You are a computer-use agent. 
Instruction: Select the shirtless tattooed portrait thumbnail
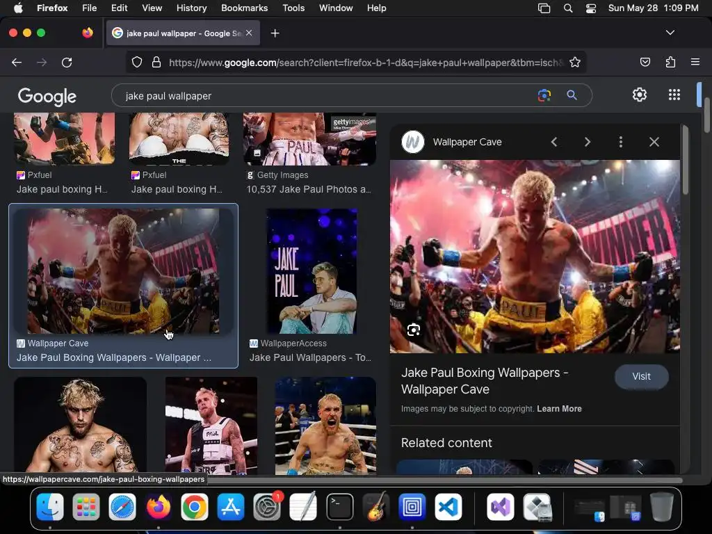pos(80,425)
